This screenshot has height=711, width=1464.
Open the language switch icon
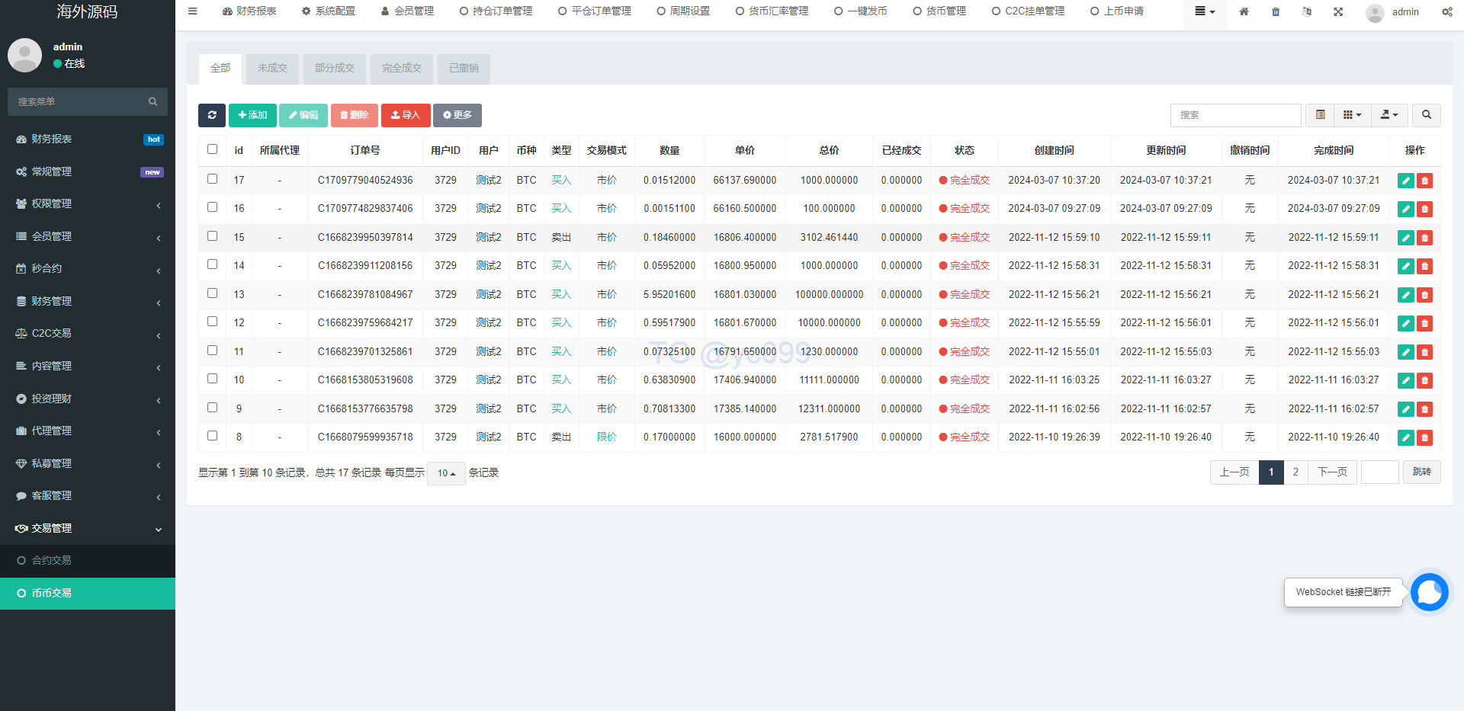pos(1307,12)
